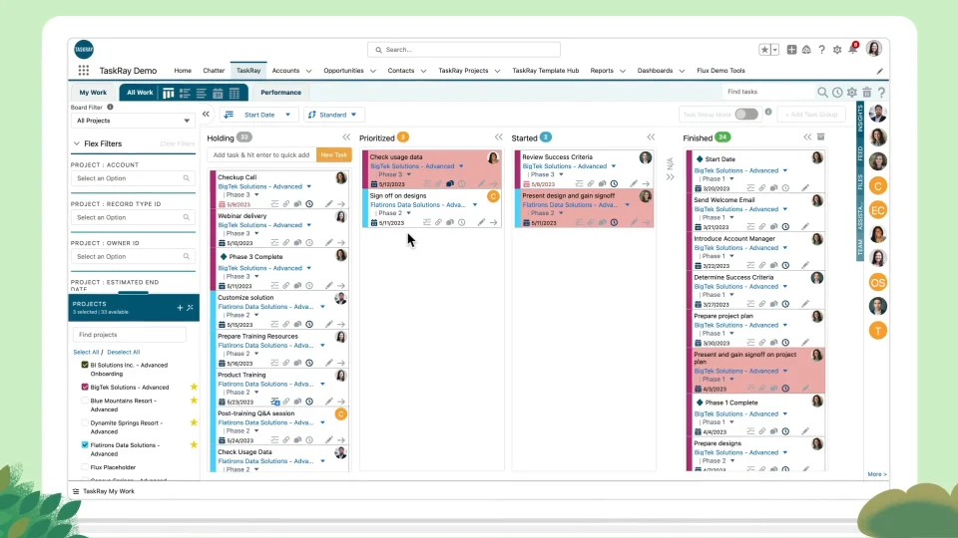Click Deselect All projects link

pos(124,352)
